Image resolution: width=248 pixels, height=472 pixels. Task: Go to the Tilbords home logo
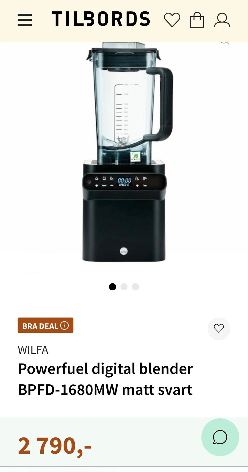click(x=101, y=19)
